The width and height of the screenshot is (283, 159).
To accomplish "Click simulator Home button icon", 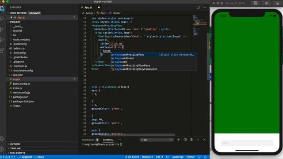I will pos(266,3).
